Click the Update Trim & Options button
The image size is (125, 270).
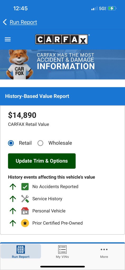[x=42, y=161]
